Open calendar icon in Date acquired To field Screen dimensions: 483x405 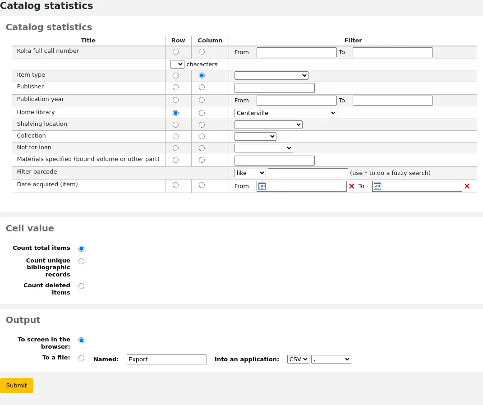[377, 186]
